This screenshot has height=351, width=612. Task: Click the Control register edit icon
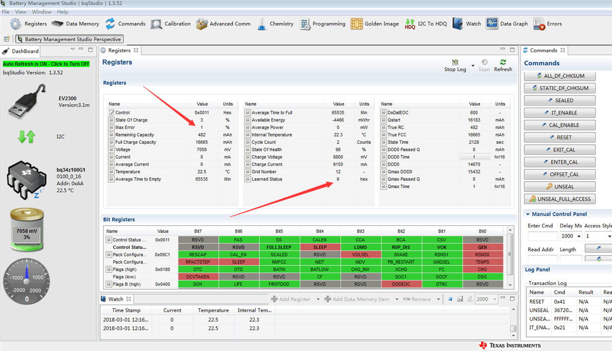[111, 113]
